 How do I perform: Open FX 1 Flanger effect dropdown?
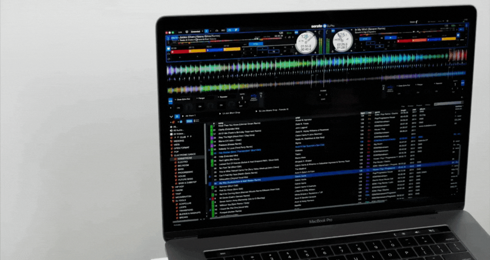[x=200, y=98]
